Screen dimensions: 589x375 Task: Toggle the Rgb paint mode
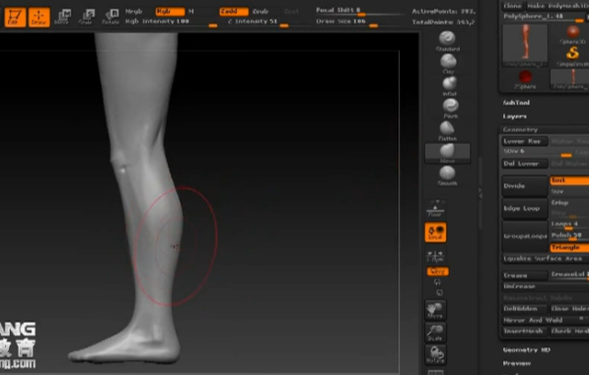(x=170, y=12)
